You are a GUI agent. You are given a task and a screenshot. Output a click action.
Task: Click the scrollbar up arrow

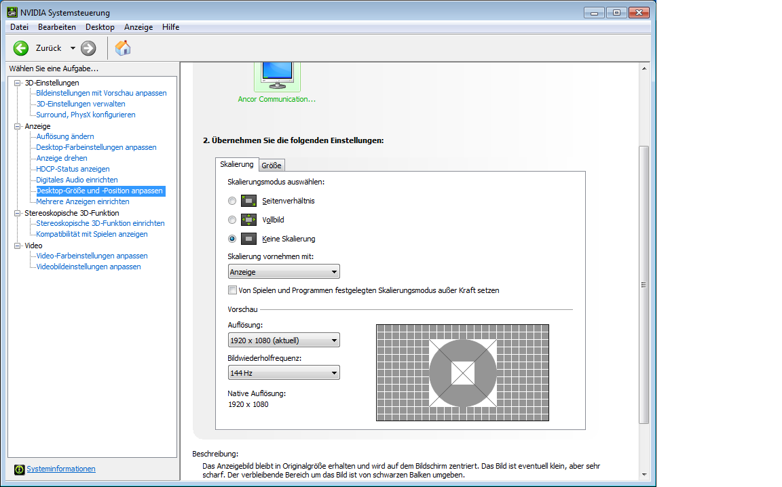click(x=644, y=69)
